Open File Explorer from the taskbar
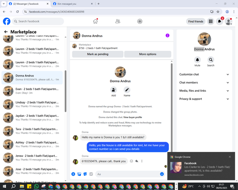Screen dimensions: 238x190 (x=22, y=186)
